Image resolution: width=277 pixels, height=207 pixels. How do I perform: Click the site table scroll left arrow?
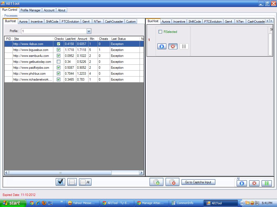click(6, 173)
